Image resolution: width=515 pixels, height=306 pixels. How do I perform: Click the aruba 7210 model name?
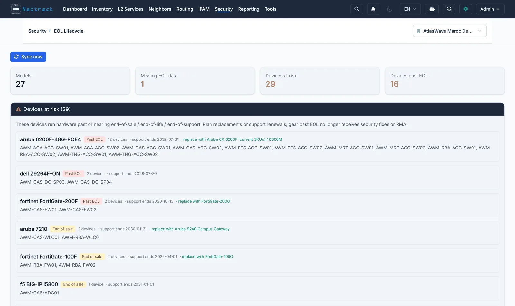[33, 229]
